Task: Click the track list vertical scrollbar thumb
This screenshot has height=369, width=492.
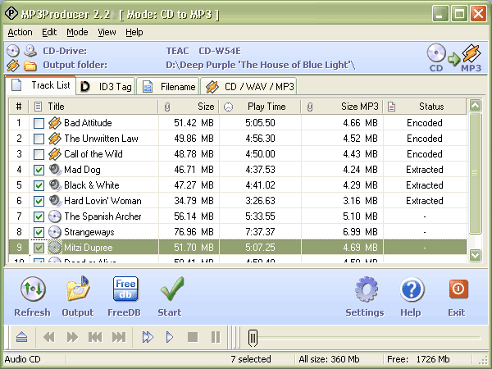Action: tap(475, 173)
